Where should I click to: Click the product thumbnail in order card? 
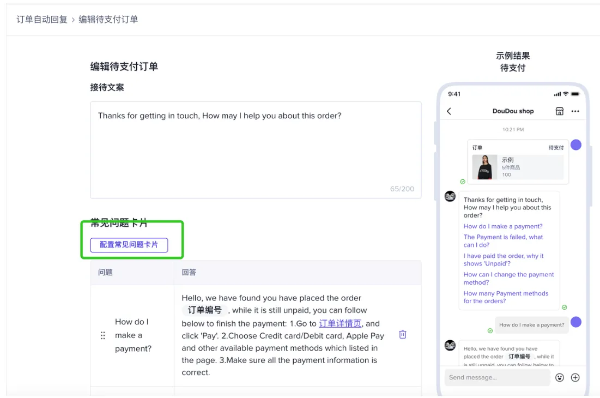coord(484,167)
